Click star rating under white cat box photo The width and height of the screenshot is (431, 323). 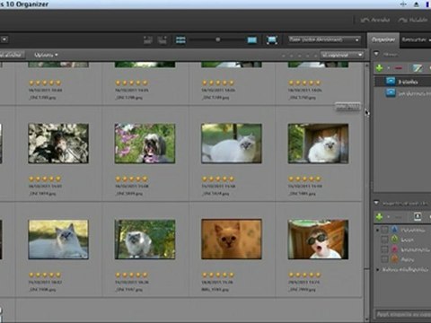click(x=304, y=179)
